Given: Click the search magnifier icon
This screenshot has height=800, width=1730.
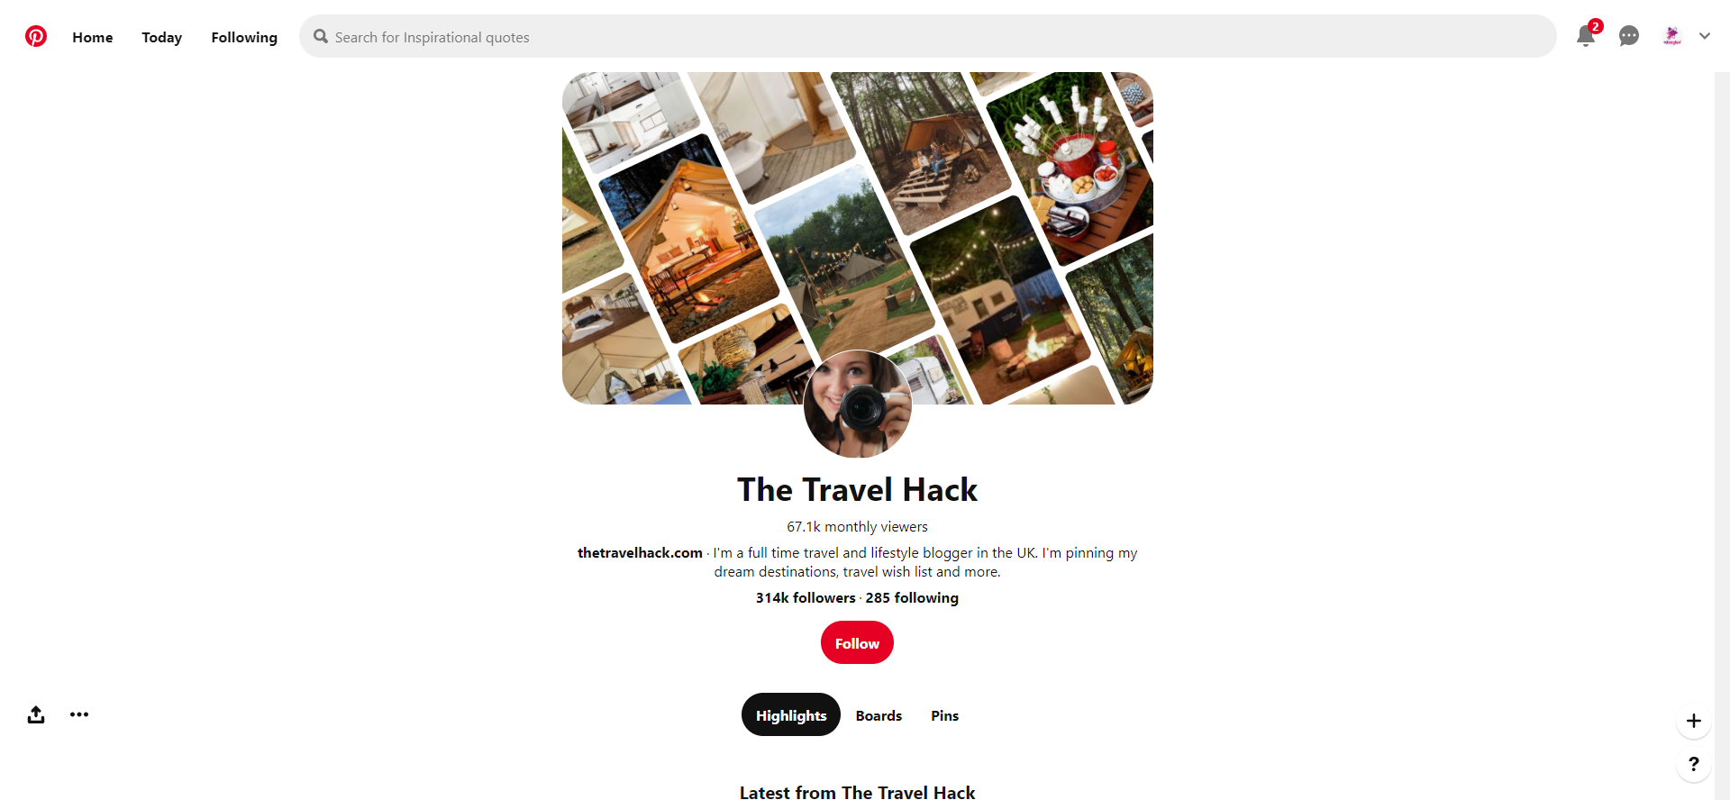Looking at the screenshot, I should (x=321, y=37).
